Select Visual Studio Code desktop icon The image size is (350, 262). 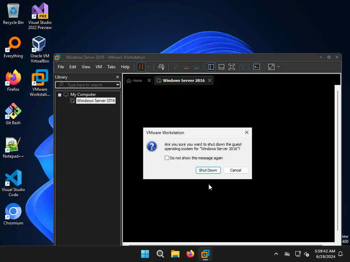click(x=13, y=183)
